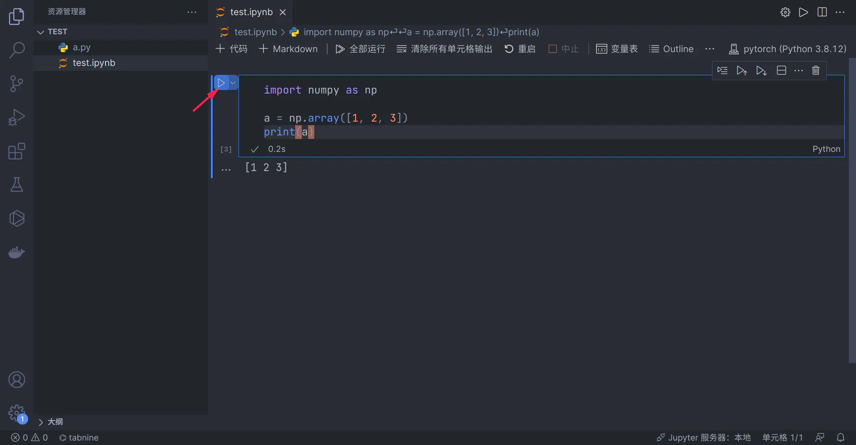Restart the Jupyter kernel via 重启
This screenshot has width=856, height=445.
click(520, 49)
